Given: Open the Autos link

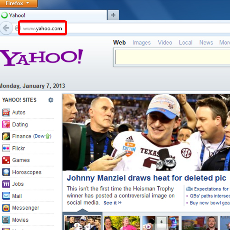Looking at the screenshot, I should point(19,112).
